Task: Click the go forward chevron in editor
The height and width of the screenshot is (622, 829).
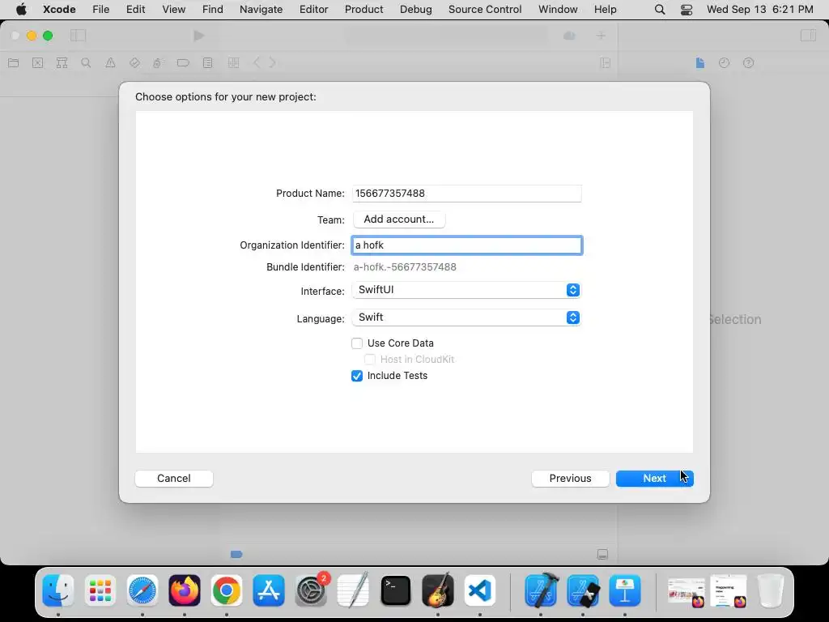Action: (x=272, y=63)
